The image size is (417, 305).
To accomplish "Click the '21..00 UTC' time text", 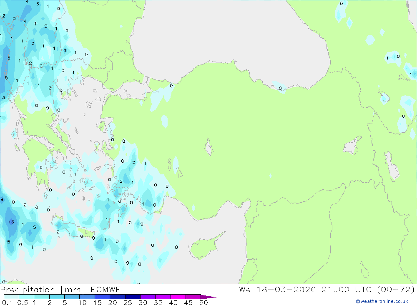I will tap(346, 290).
